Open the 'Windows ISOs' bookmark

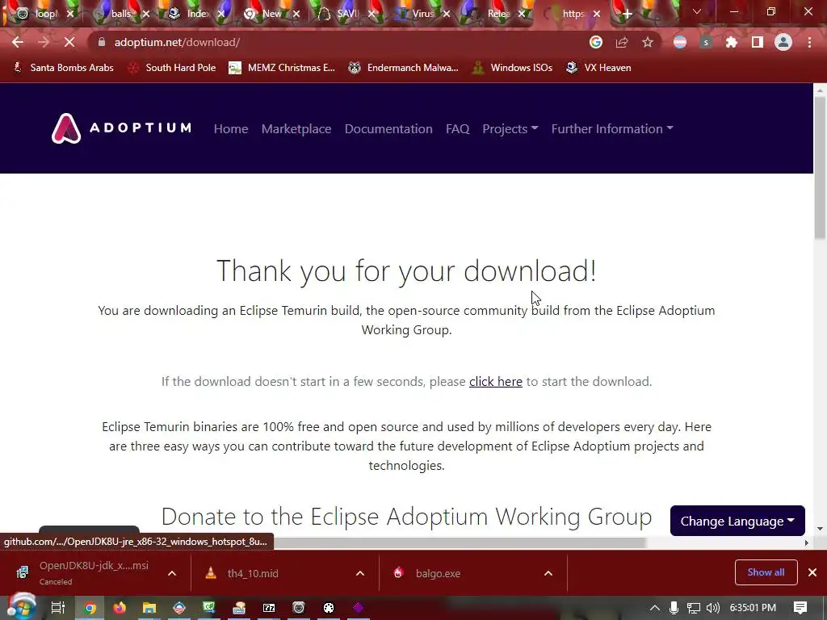(513, 68)
